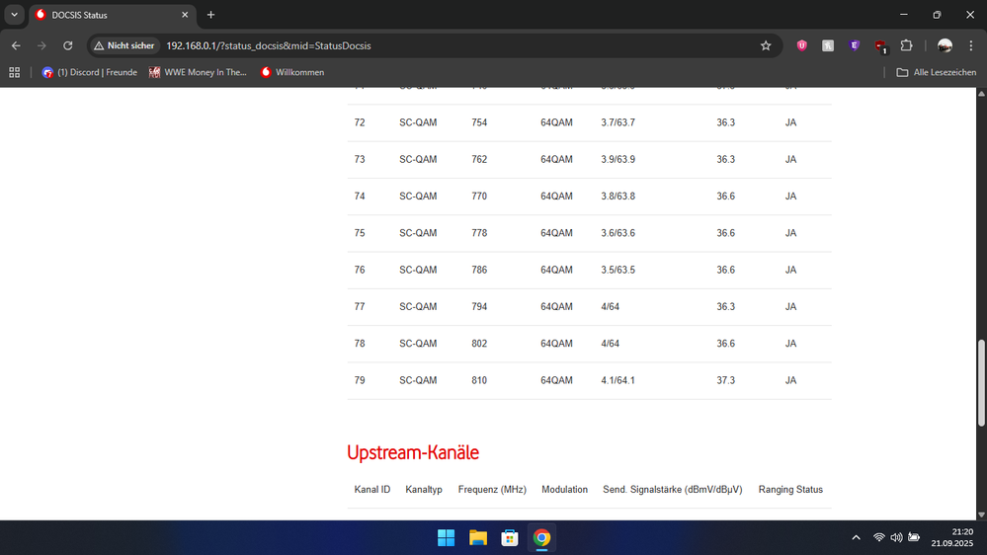Click the scrollbar down arrow
The width and height of the screenshot is (987, 555).
coord(981,515)
